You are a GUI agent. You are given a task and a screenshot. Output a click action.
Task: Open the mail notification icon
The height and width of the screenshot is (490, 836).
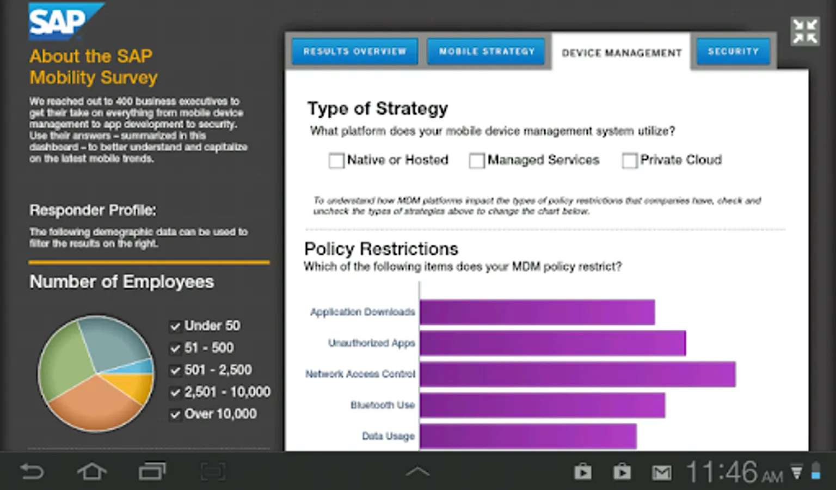pyautogui.click(x=661, y=472)
